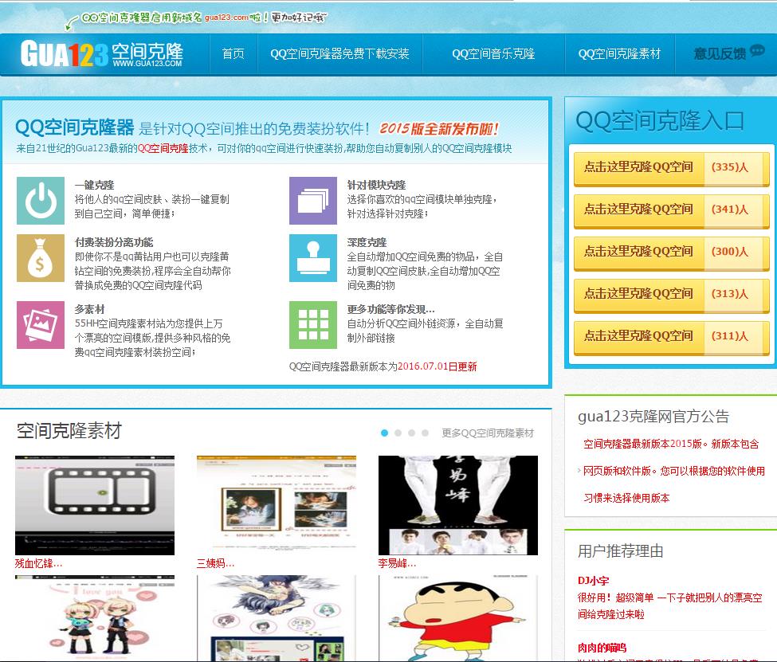
Task: Click the DJ小宇 reviewer name
Action: click(x=593, y=581)
